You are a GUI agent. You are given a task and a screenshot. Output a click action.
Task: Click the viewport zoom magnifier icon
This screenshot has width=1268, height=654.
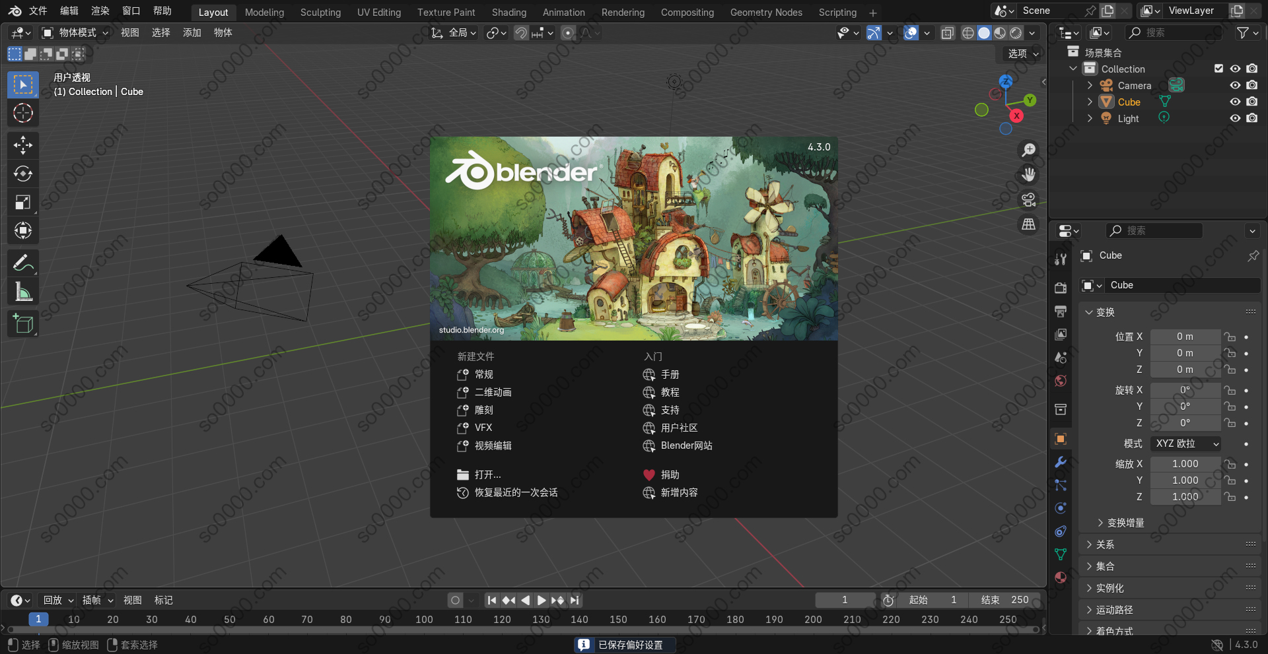tap(1028, 150)
